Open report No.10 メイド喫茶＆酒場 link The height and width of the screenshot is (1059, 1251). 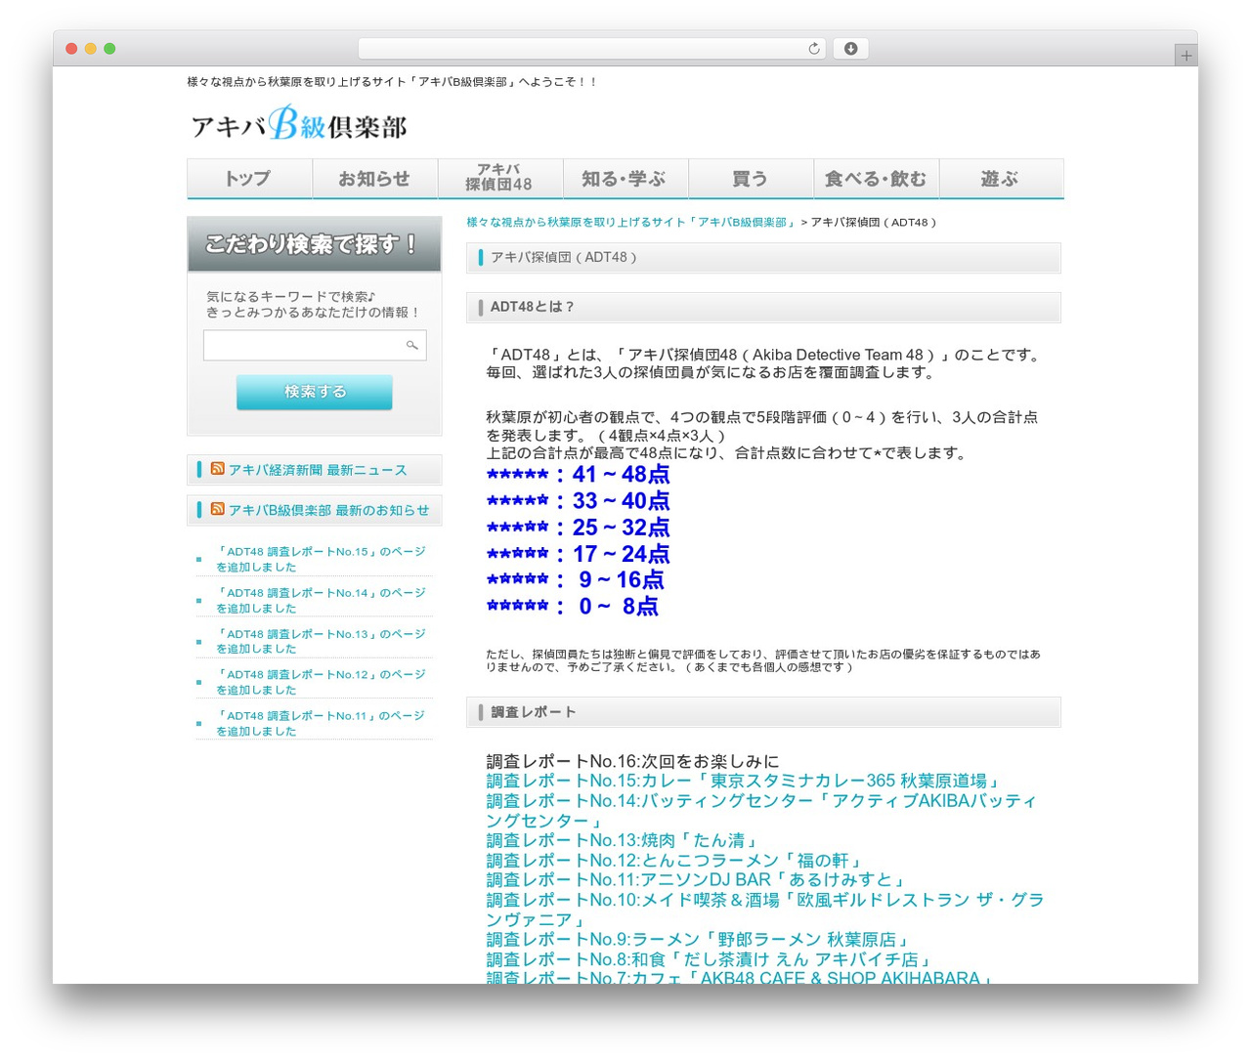pos(765,910)
